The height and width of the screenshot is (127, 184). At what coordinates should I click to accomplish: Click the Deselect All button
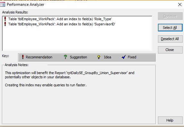170,39
